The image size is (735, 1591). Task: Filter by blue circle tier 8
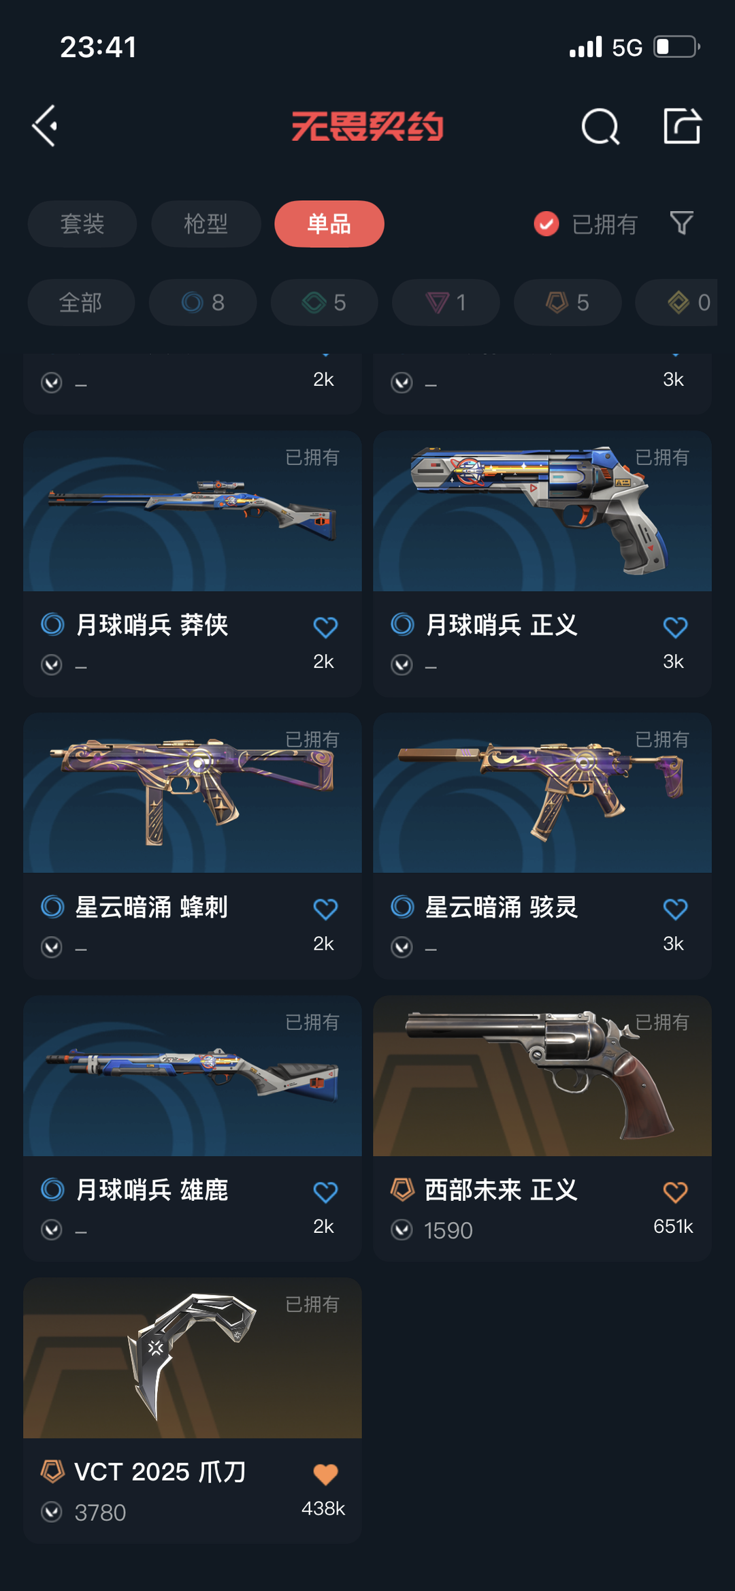pos(203,302)
